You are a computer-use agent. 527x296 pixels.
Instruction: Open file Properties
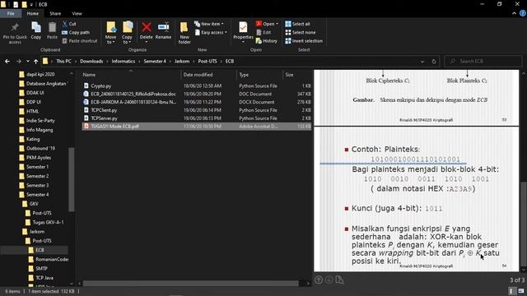click(x=243, y=32)
